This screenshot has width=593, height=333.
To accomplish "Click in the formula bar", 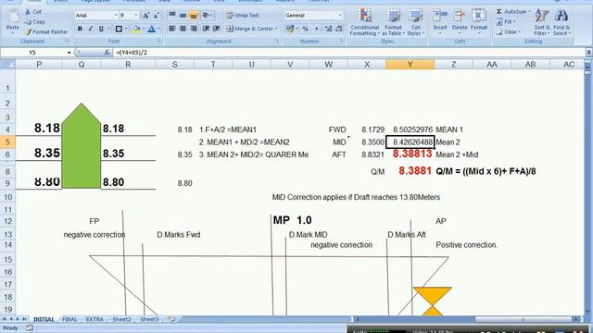I will (x=348, y=53).
